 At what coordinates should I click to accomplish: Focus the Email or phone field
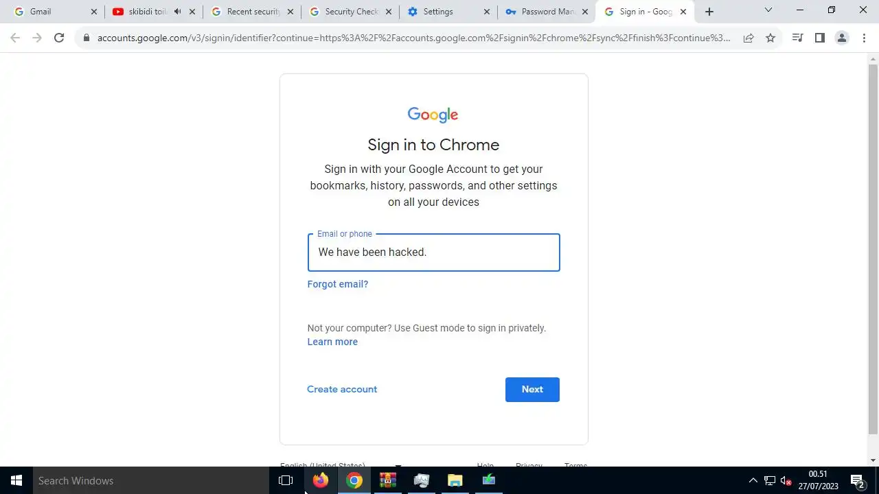pyautogui.click(x=433, y=252)
